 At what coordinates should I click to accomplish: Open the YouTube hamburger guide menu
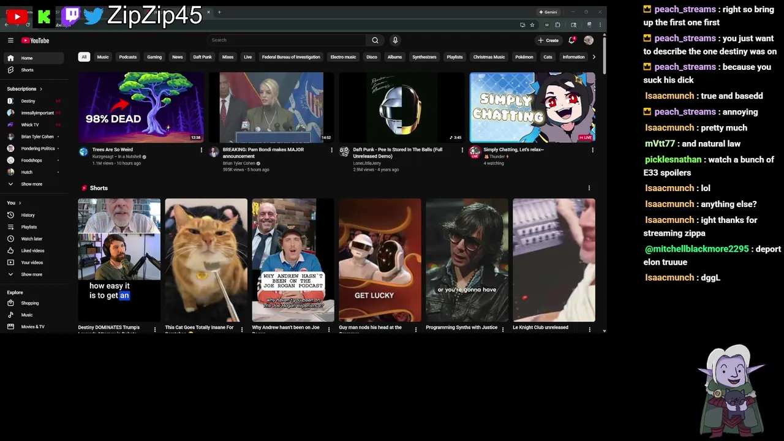[10, 40]
